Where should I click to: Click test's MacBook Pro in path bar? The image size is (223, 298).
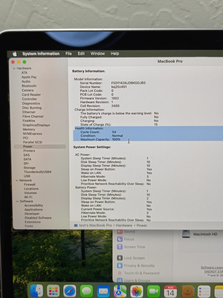[95, 225]
